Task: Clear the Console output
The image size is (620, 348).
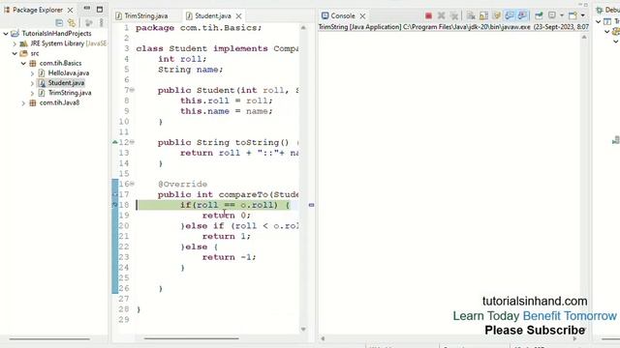Action: 471,15
